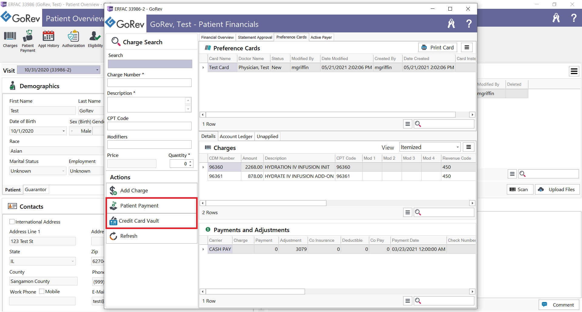Click the help question mark in Patient Financials
The image size is (582, 312).
click(x=469, y=24)
